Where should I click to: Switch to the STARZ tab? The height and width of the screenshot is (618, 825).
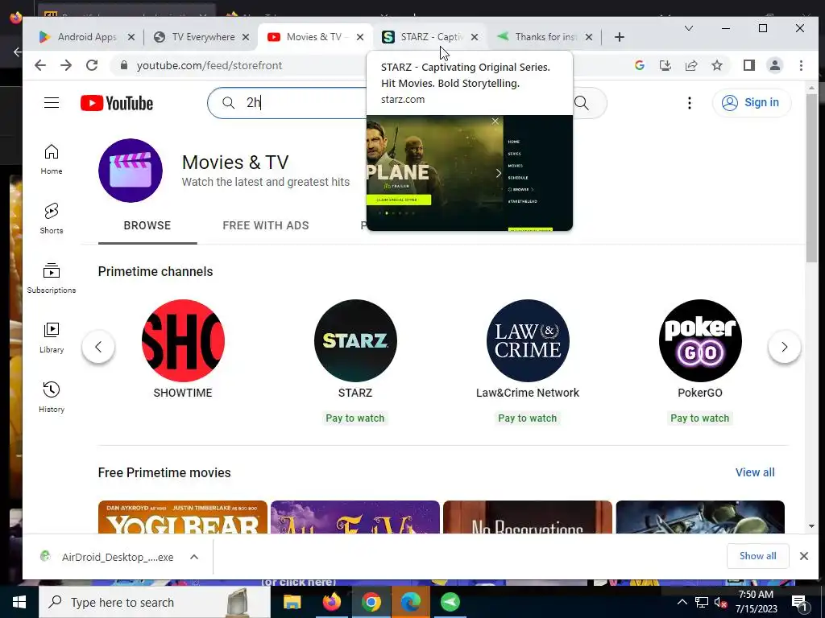tap(430, 37)
